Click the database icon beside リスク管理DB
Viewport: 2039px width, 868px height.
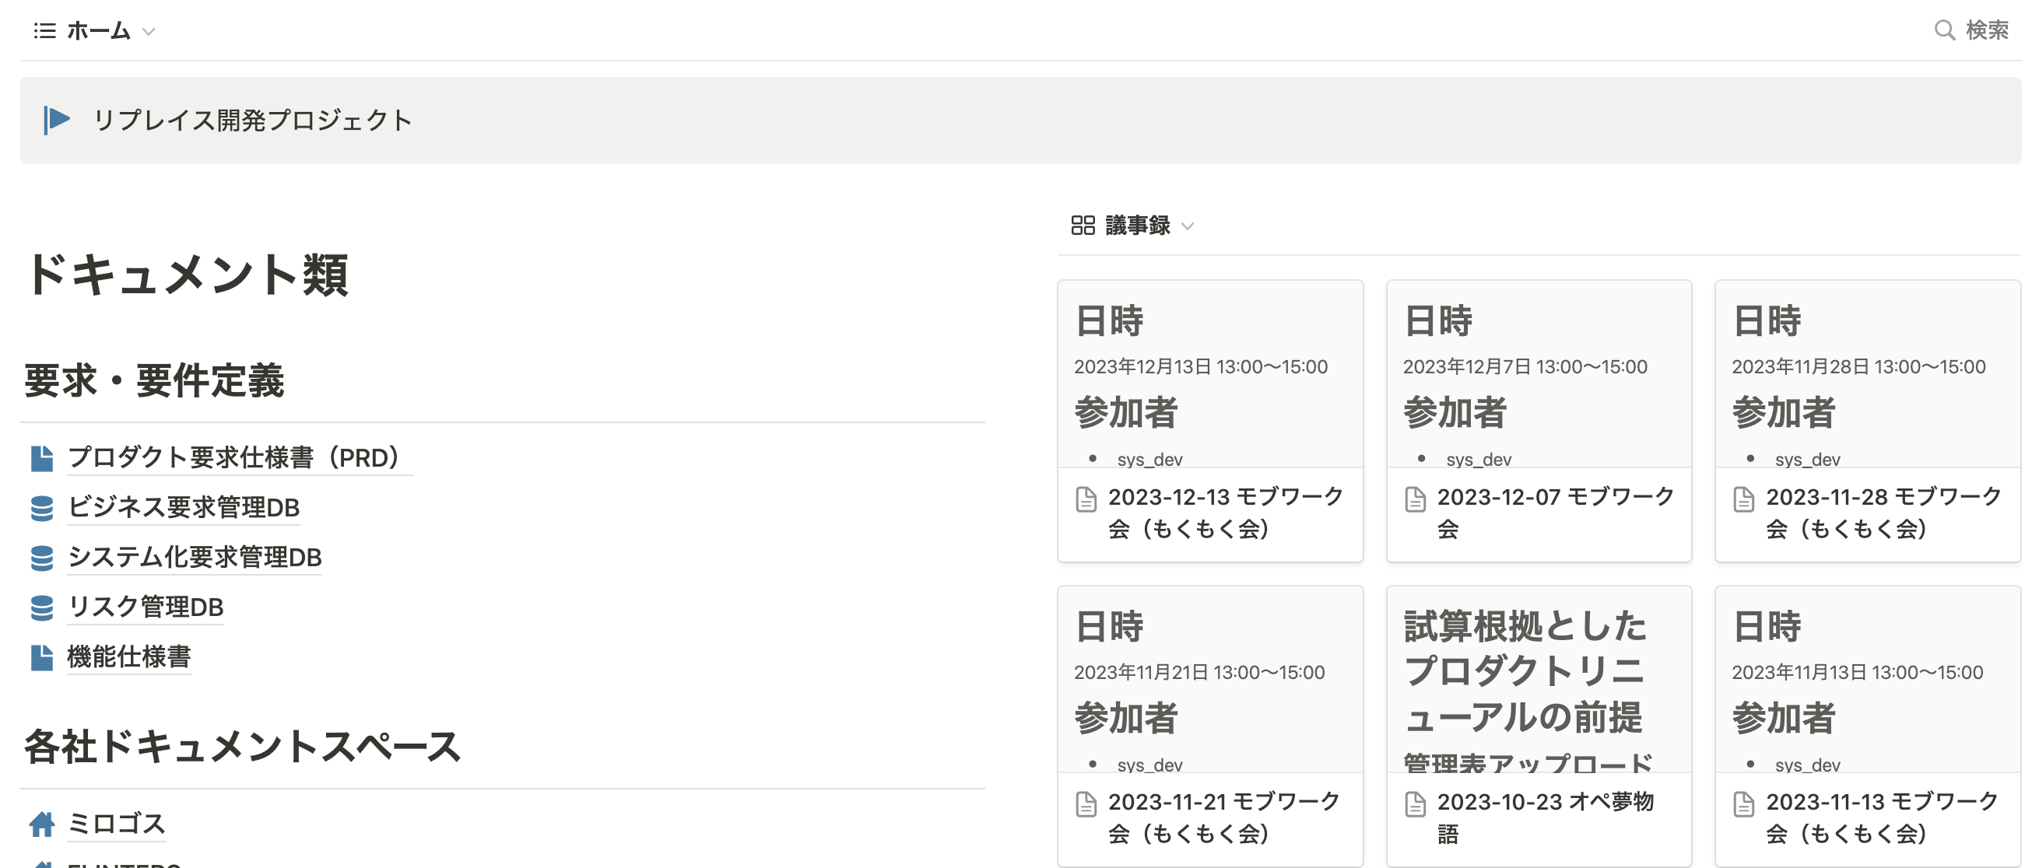click(x=42, y=607)
